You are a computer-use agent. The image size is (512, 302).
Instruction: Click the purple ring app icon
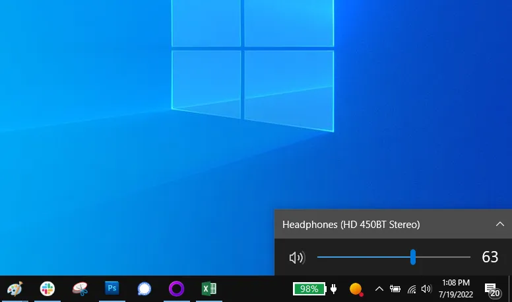[x=176, y=289]
